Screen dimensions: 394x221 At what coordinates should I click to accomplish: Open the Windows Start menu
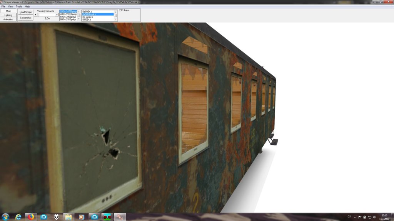tap(5, 217)
